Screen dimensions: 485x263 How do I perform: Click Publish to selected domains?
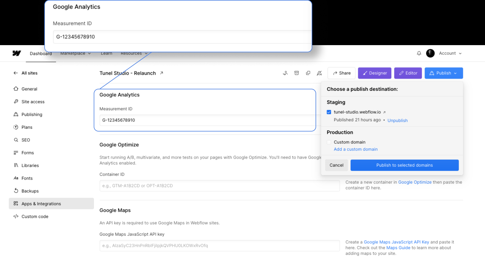[404, 165]
